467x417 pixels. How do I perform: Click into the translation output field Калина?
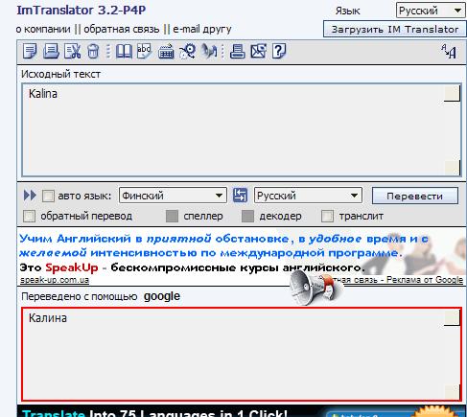242,354
